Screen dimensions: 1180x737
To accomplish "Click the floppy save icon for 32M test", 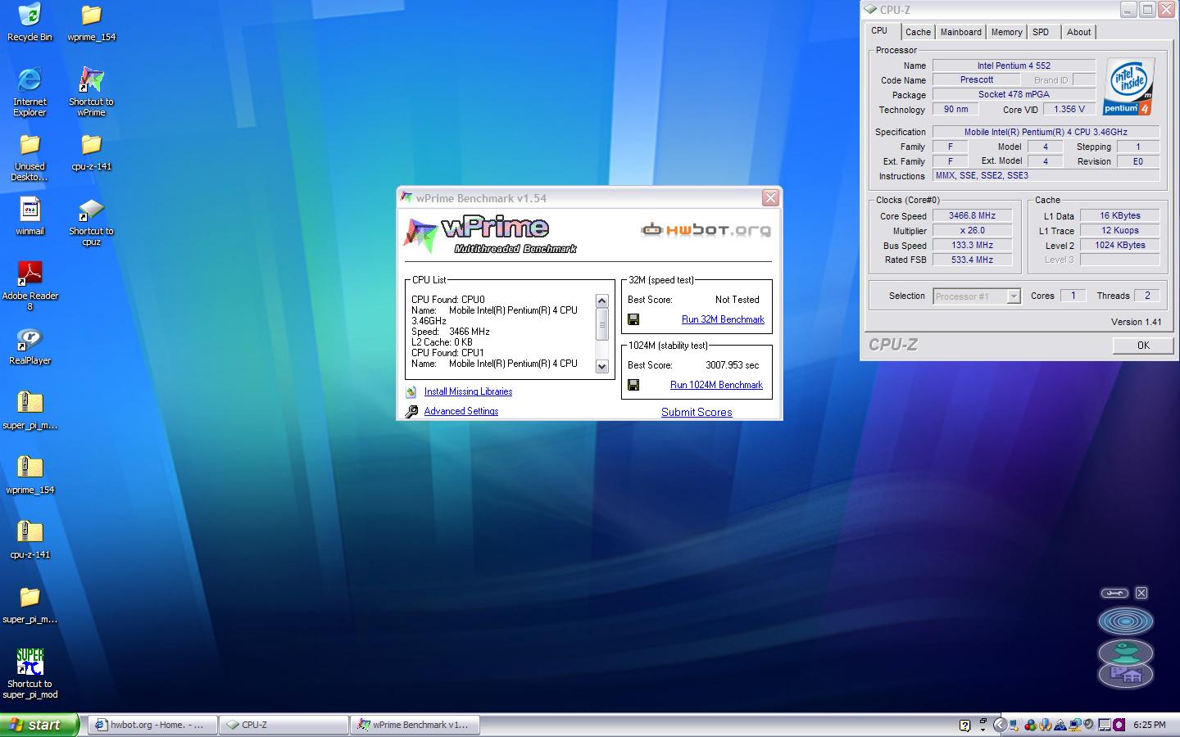I will click(x=633, y=319).
